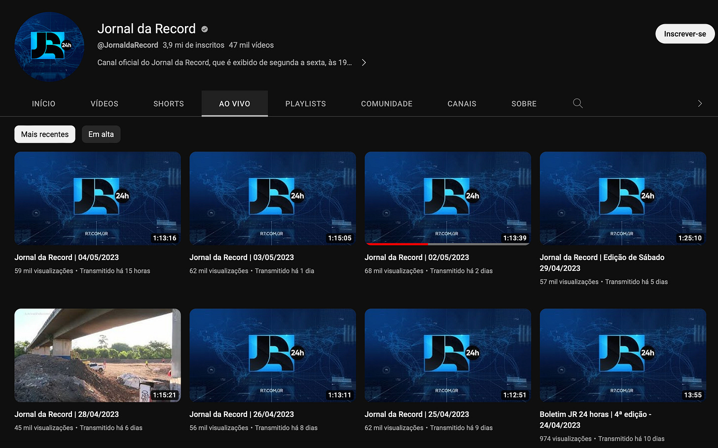The image size is (718, 448).
Task: Search the channel with the magnifier icon
Action: pos(578,103)
